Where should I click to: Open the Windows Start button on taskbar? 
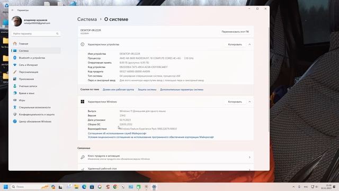coord(6,187)
